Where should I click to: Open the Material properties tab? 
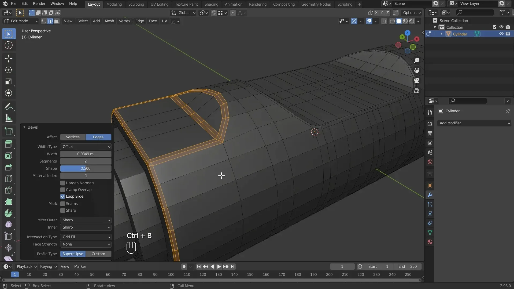point(430,242)
